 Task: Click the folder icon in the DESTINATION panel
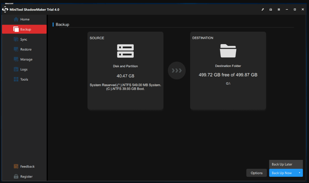tap(228, 51)
